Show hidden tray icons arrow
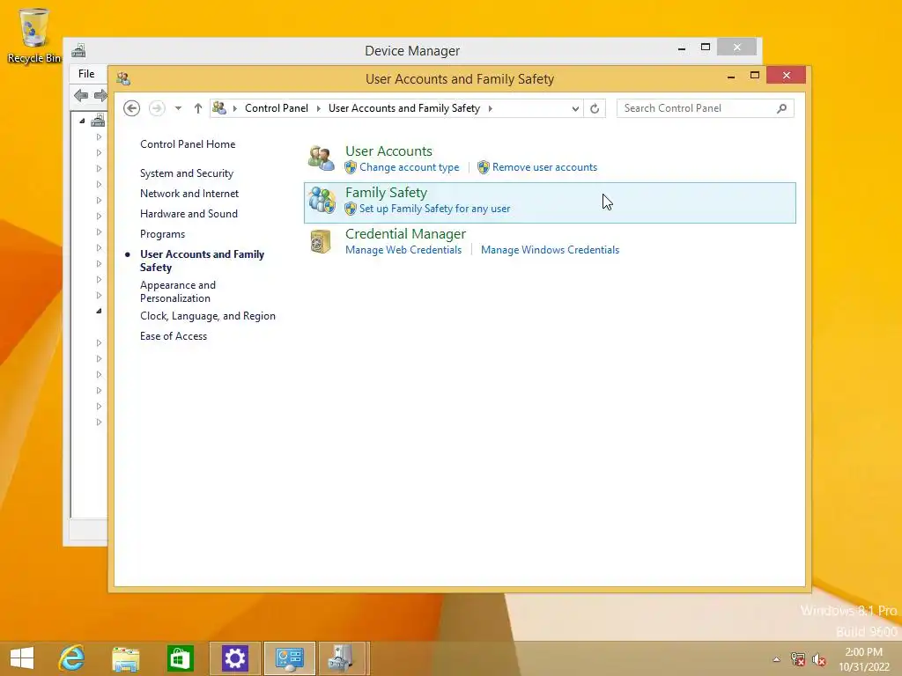902x676 pixels. point(777,659)
